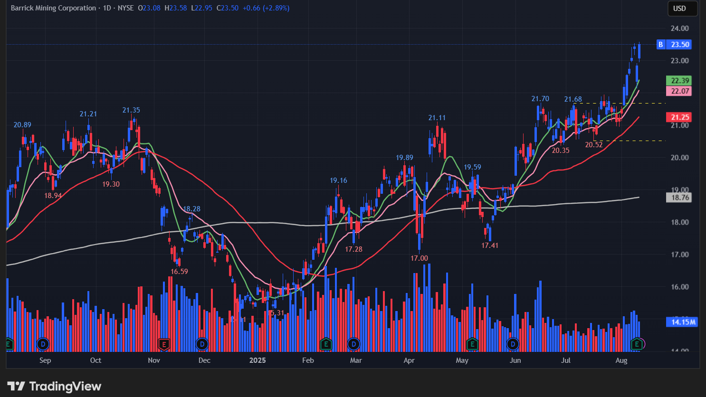The image size is (706, 397).
Task: Click the 23.00 price axis label
Action: click(680, 61)
